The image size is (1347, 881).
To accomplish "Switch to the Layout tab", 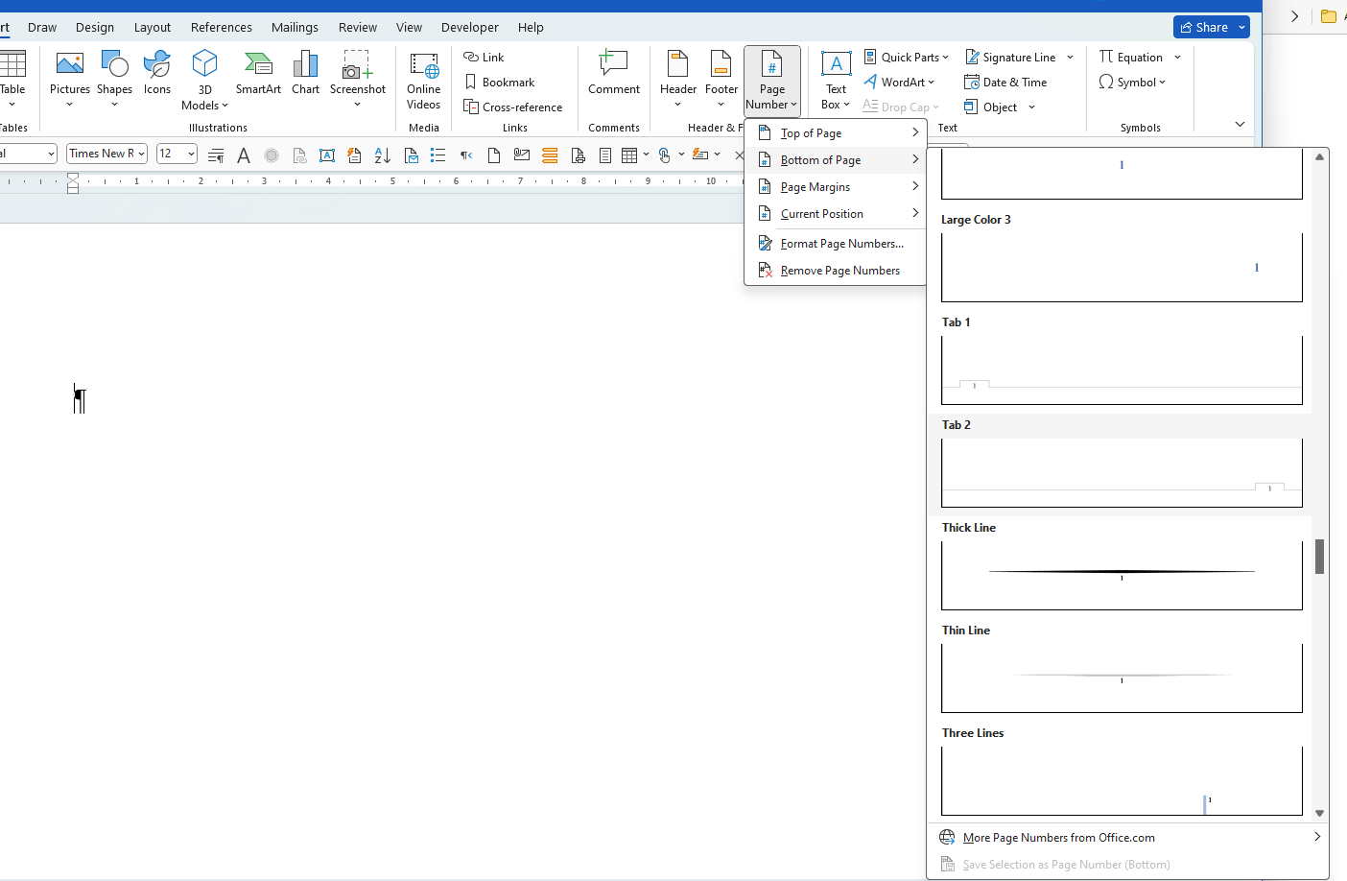I will click(x=153, y=27).
